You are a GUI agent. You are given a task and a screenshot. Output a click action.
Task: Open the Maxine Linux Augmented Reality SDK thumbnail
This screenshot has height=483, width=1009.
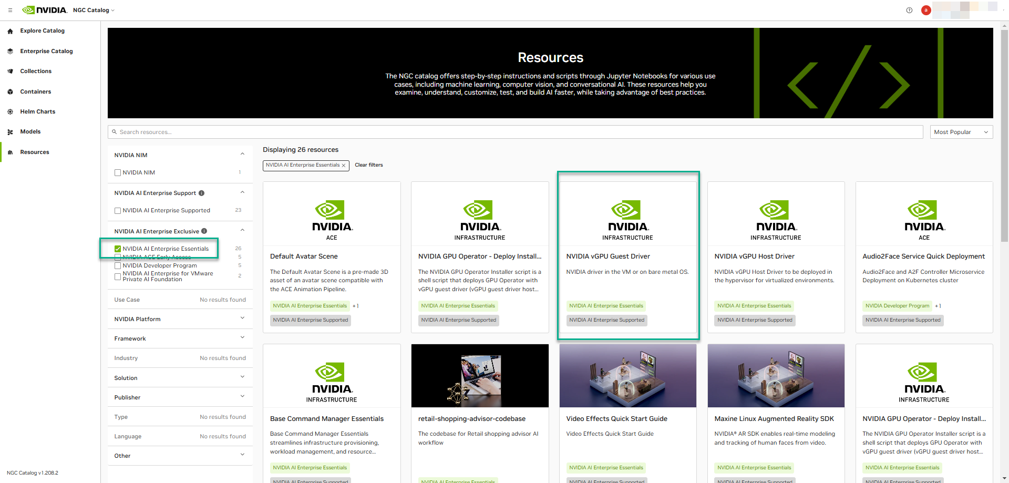[x=776, y=376]
